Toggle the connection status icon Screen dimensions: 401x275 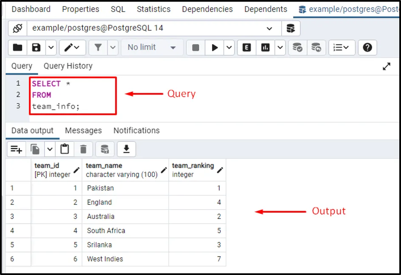click(x=17, y=28)
